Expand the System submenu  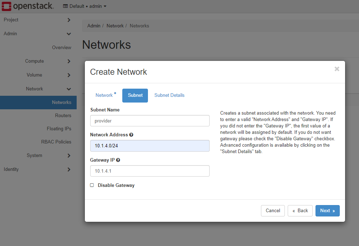tap(48, 156)
